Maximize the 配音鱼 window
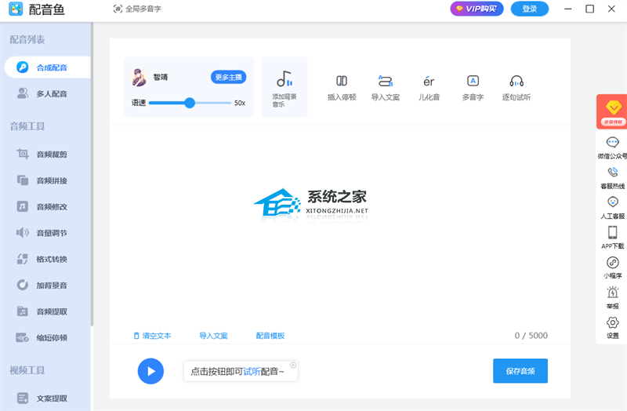 point(590,9)
